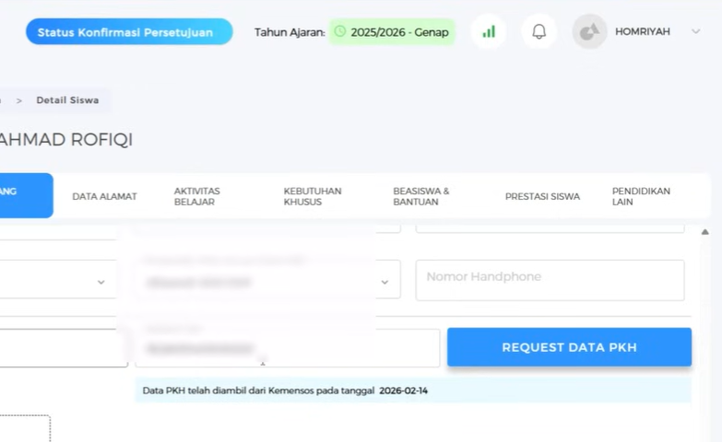Image resolution: width=722 pixels, height=442 pixels.
Task: Open the blurred dropdown beside Nomor Handphone
Action: [267, 279]
